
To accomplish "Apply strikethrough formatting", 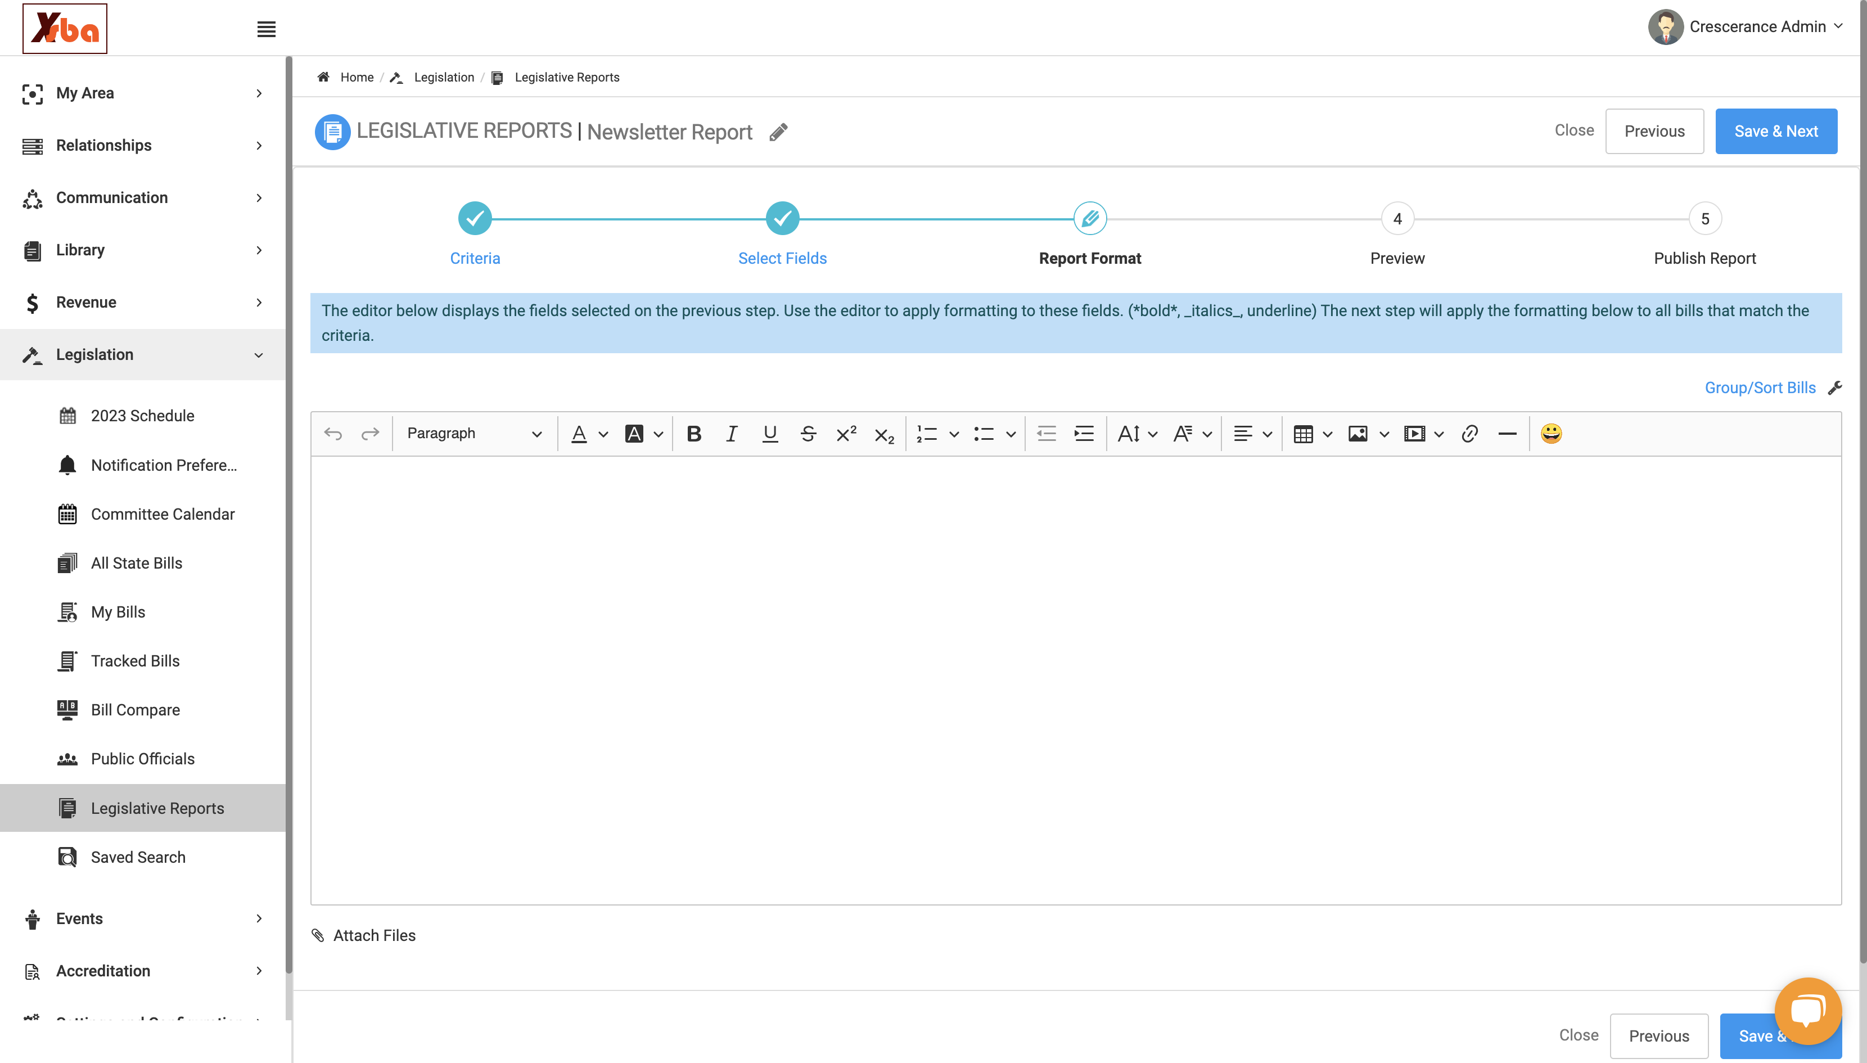I will [808, 434].
